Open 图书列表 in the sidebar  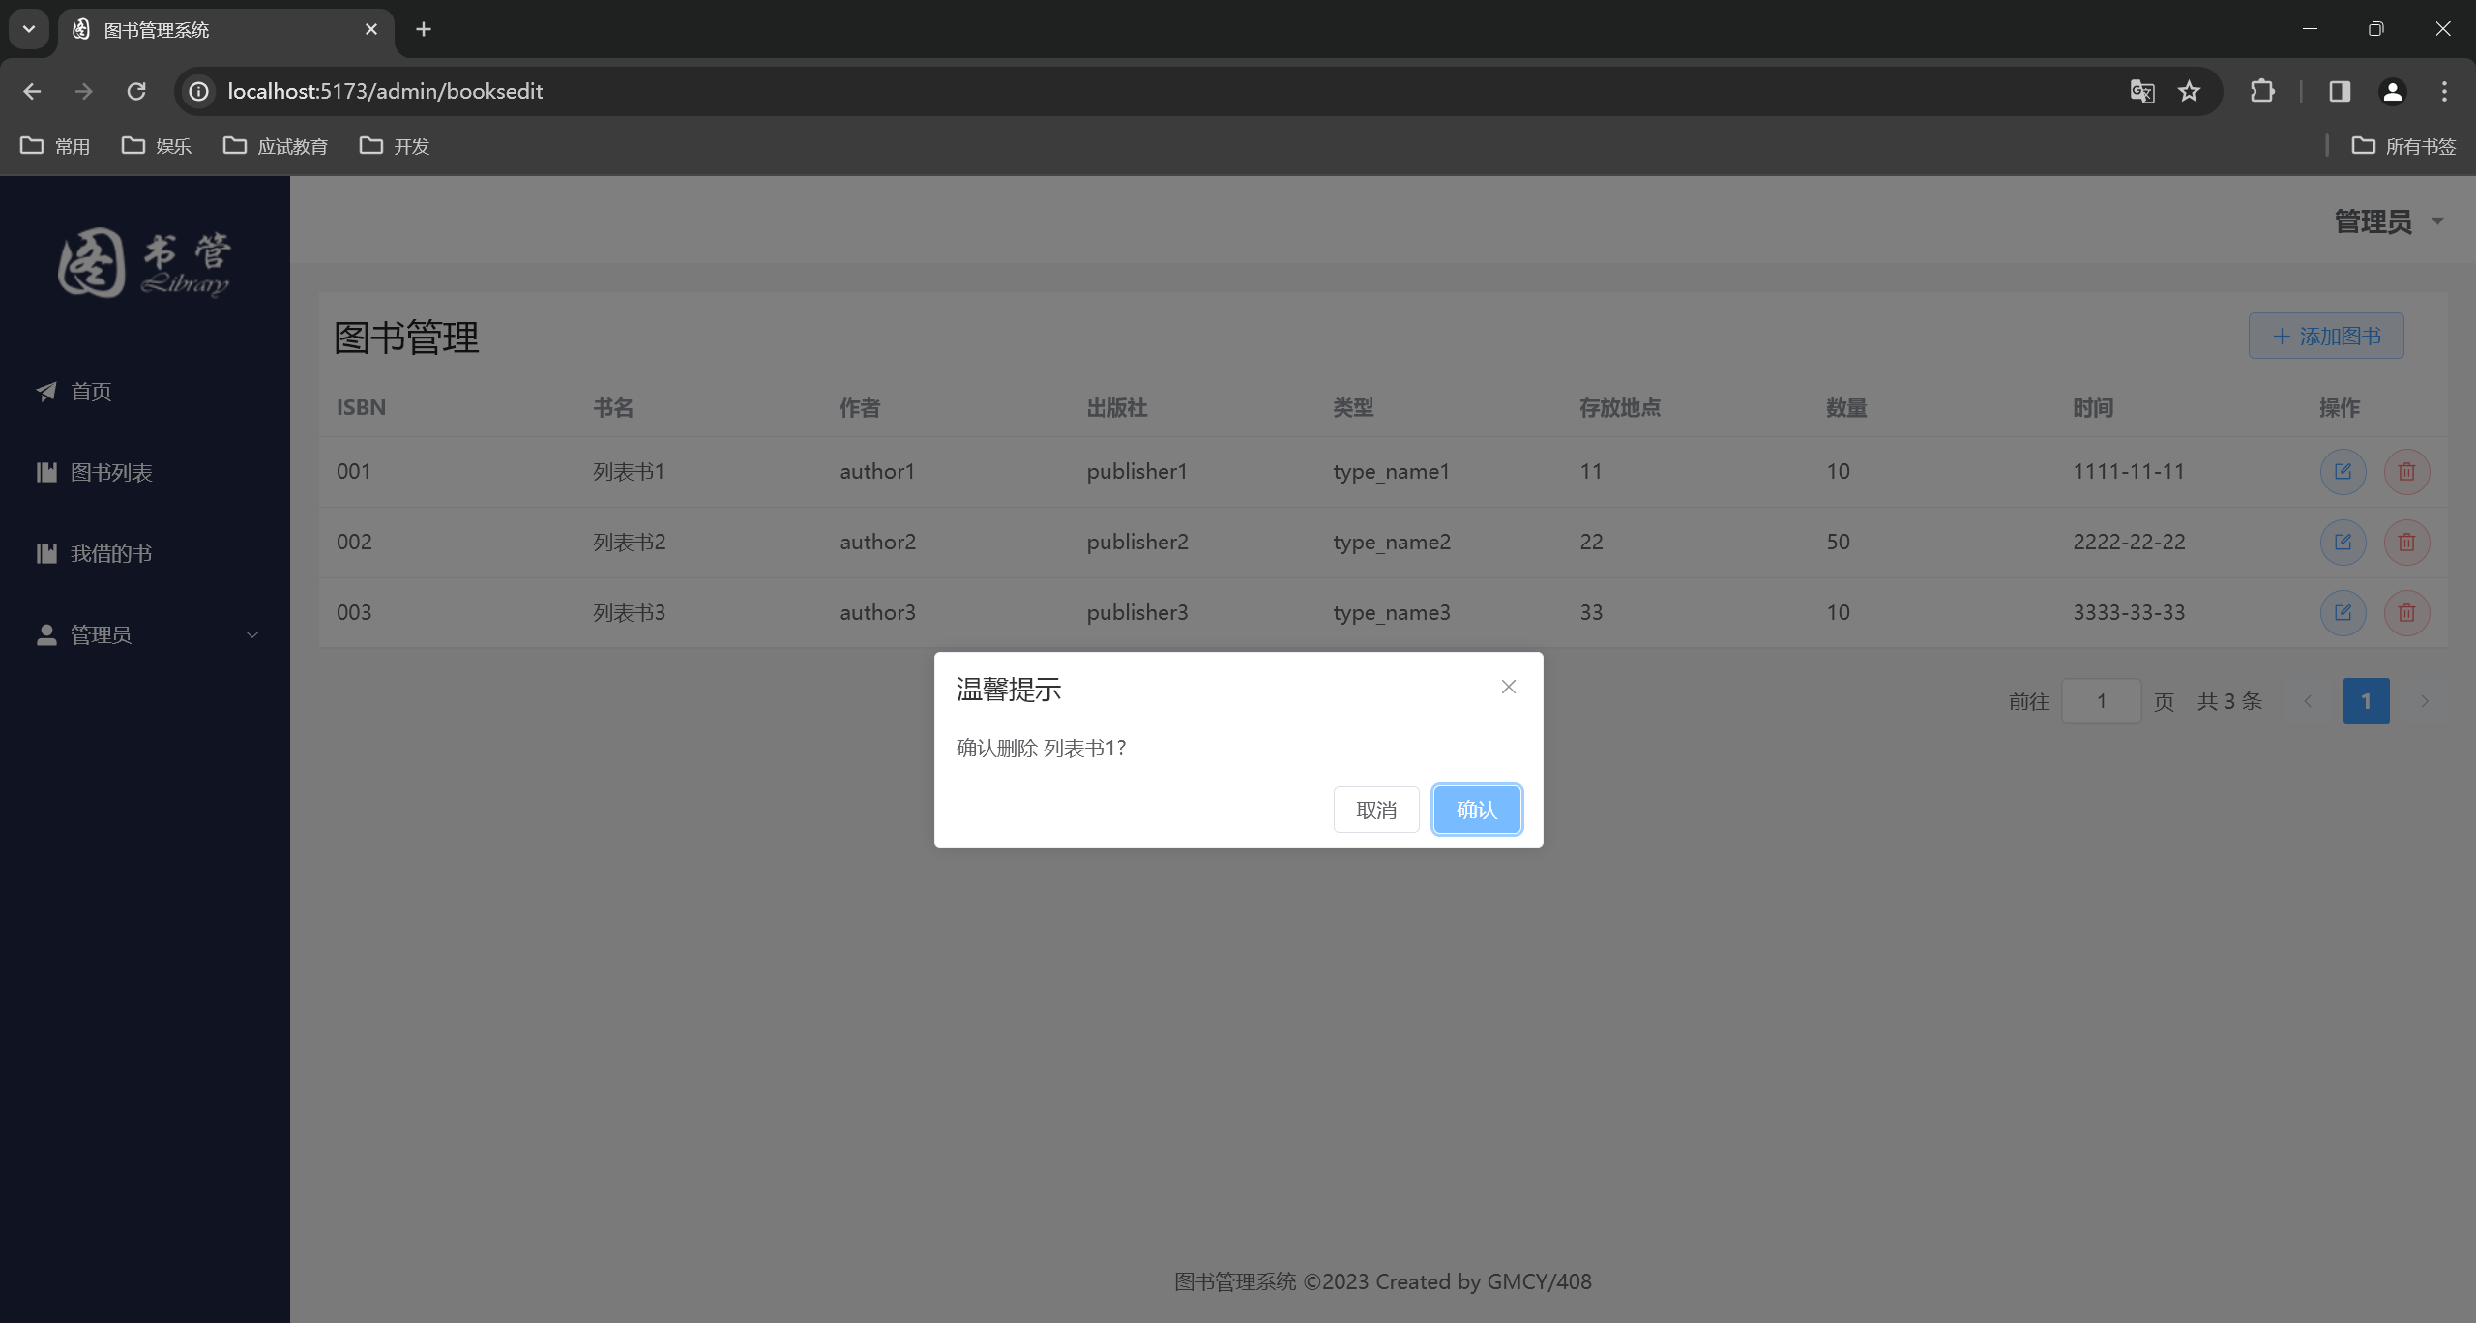(x=145, y=473)
